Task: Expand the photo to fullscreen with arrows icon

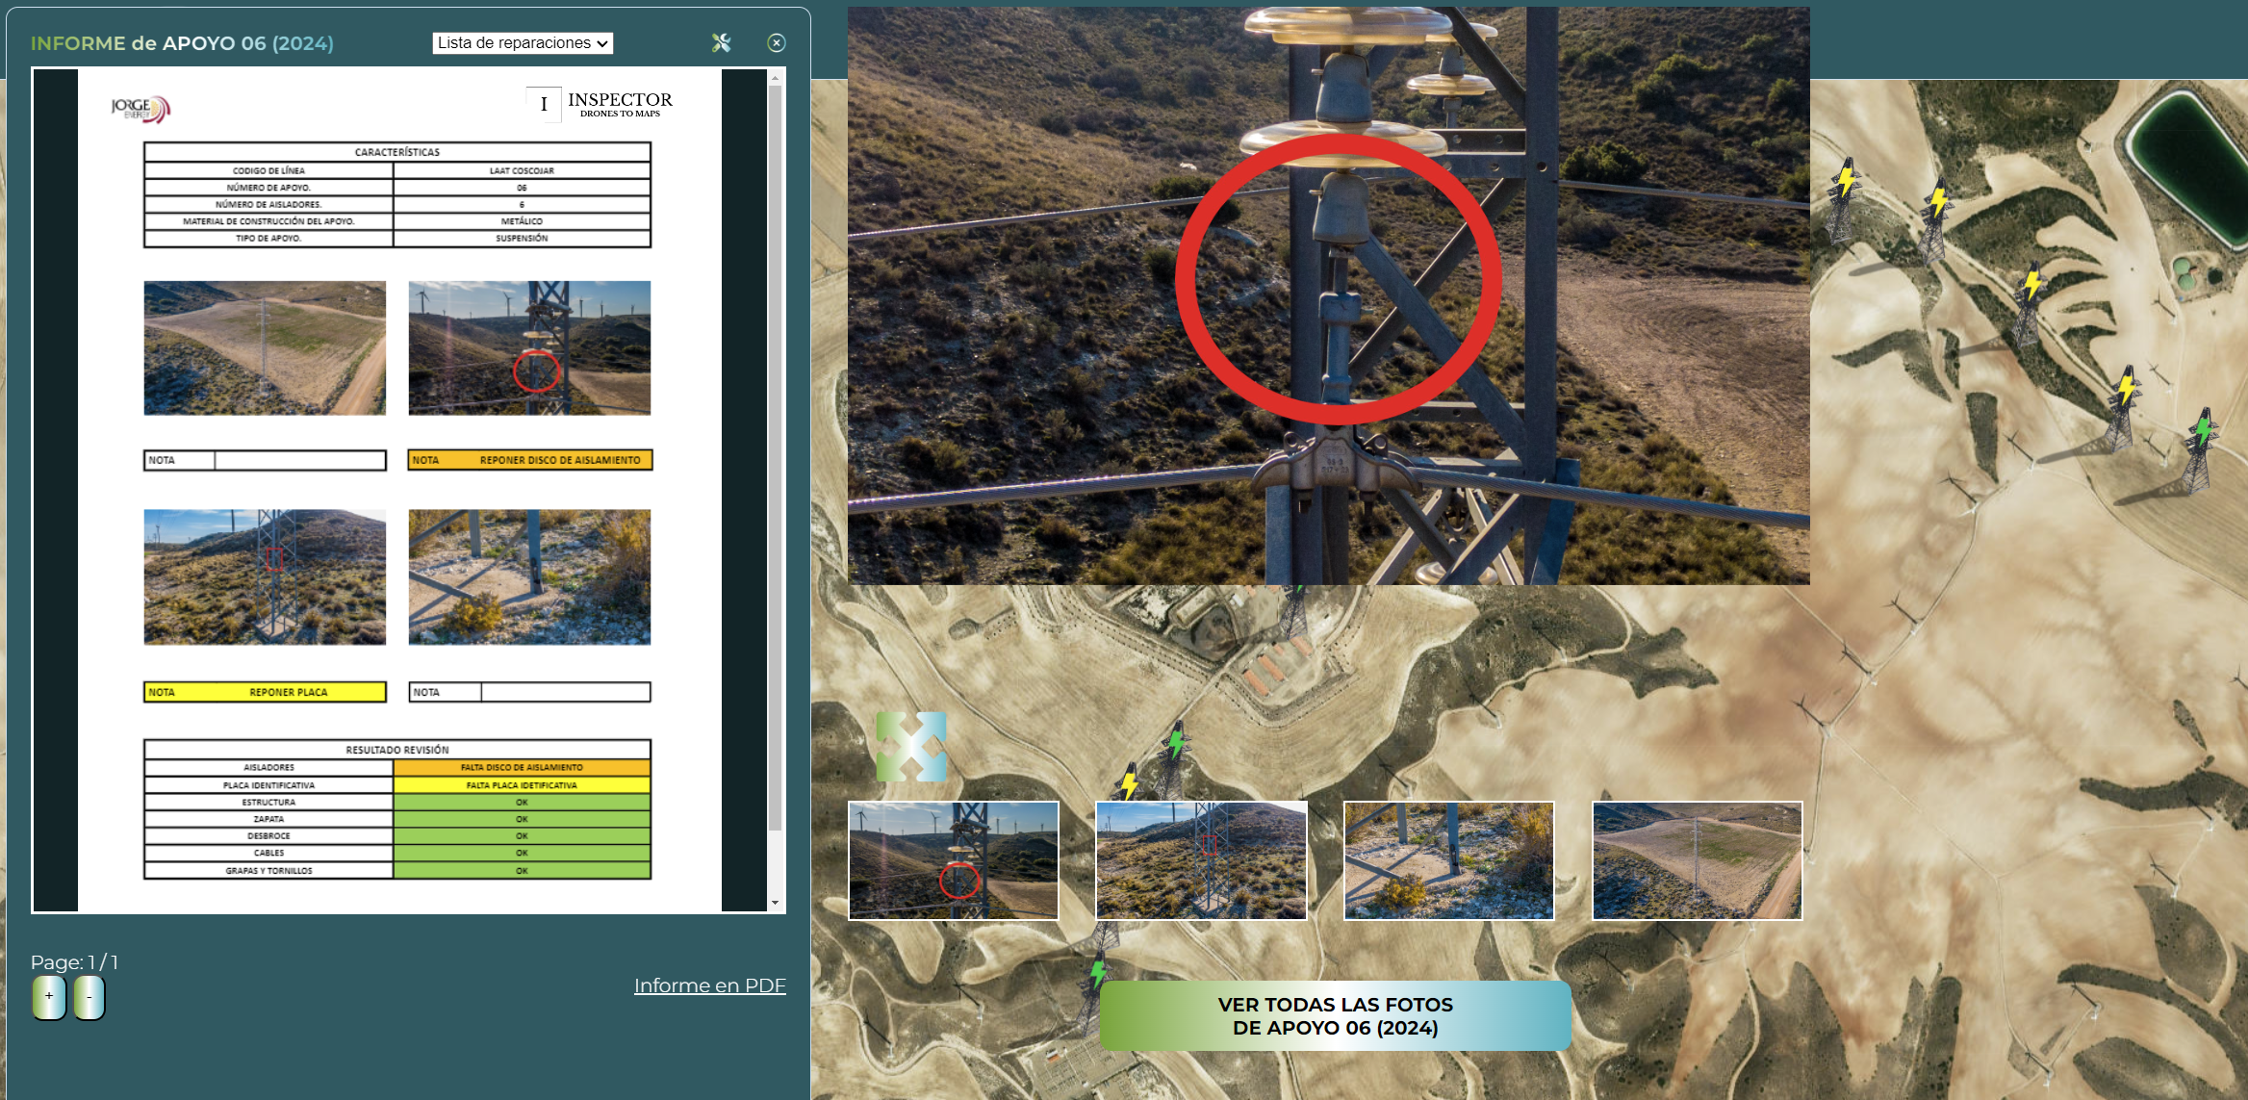Action: 911,746
